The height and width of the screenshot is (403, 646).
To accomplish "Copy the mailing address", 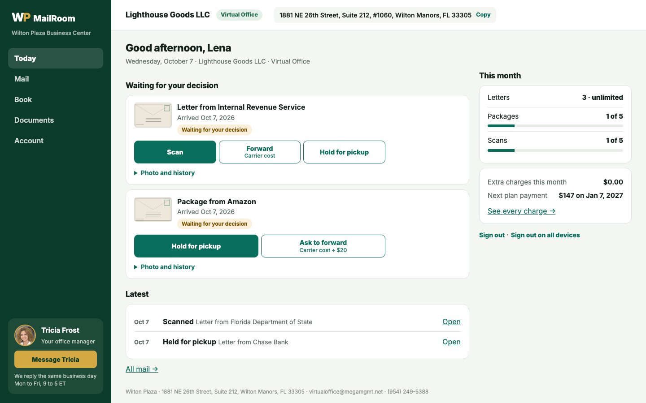I will 483,15.
